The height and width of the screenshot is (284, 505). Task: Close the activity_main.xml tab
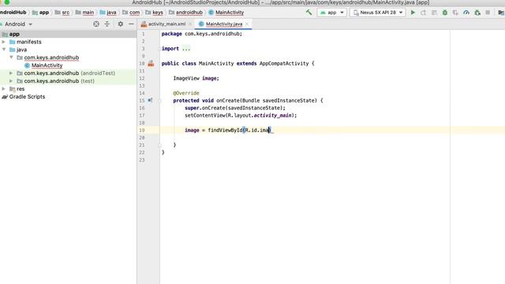coord(190,24)
